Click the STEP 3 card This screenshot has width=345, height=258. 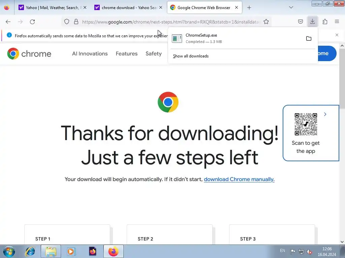point(272,234)
